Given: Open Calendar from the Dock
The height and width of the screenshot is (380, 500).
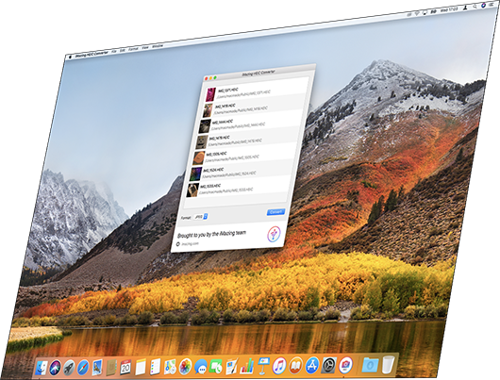Looking at the screenshot, I should click(x=125, y=368).
